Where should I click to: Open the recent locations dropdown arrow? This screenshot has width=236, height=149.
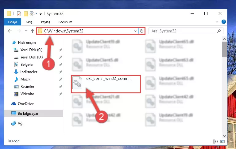point(26,31)
